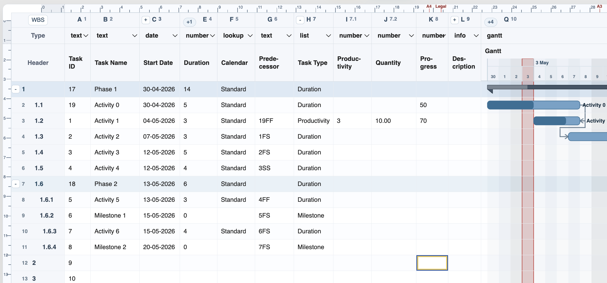Select 'Milestone 2' task name cell
This screenshot has width=607, height=283.
[115, 247]
